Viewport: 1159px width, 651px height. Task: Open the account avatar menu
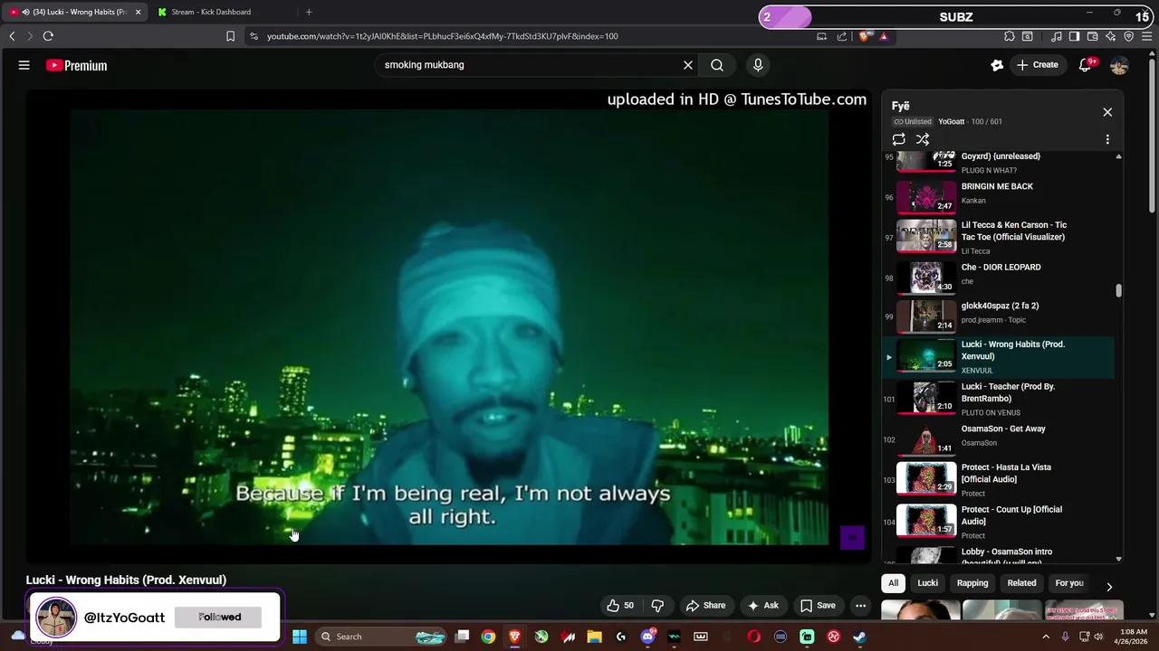point(1119,65)
